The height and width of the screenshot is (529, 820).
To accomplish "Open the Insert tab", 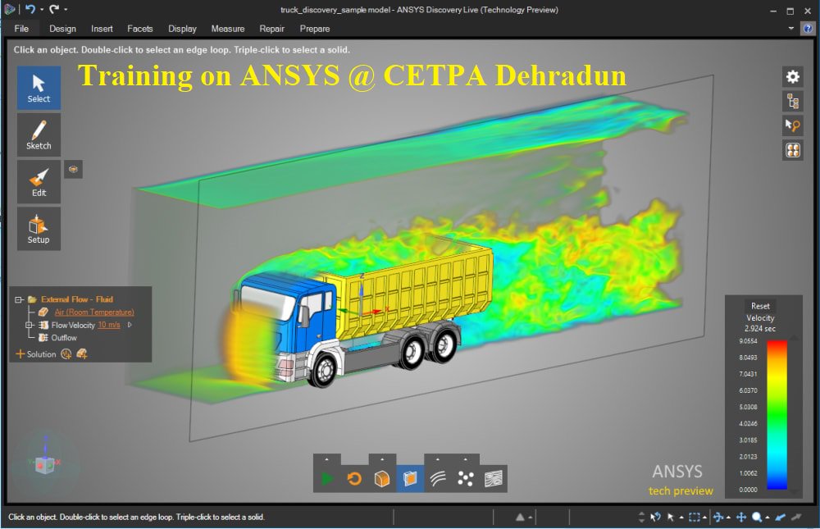I will pyautogui.click(x=102, y=29).
